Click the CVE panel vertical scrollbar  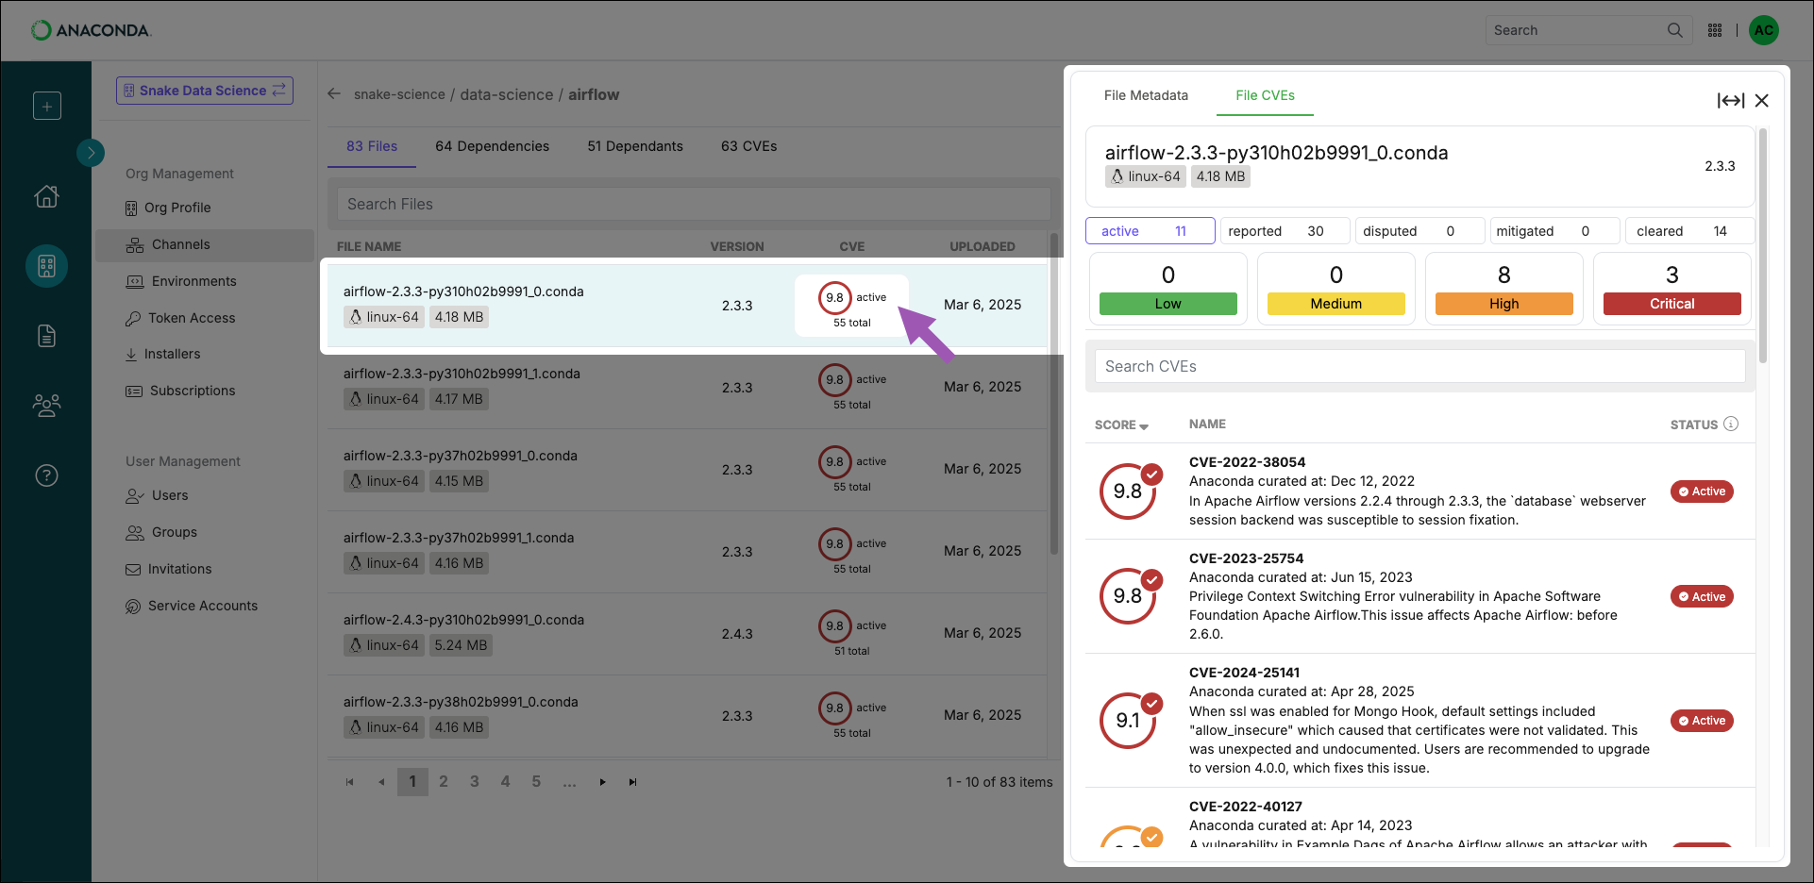click(1763, 245)
